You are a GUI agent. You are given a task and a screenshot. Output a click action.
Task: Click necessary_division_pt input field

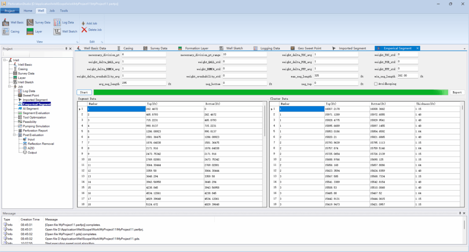pos(143,55)
